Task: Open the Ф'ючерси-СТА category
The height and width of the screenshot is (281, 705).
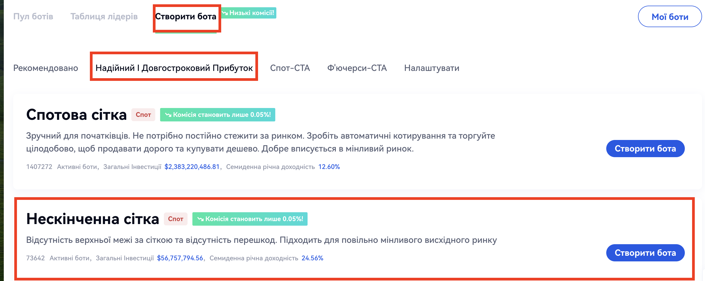Action: (x=357, y=68)
